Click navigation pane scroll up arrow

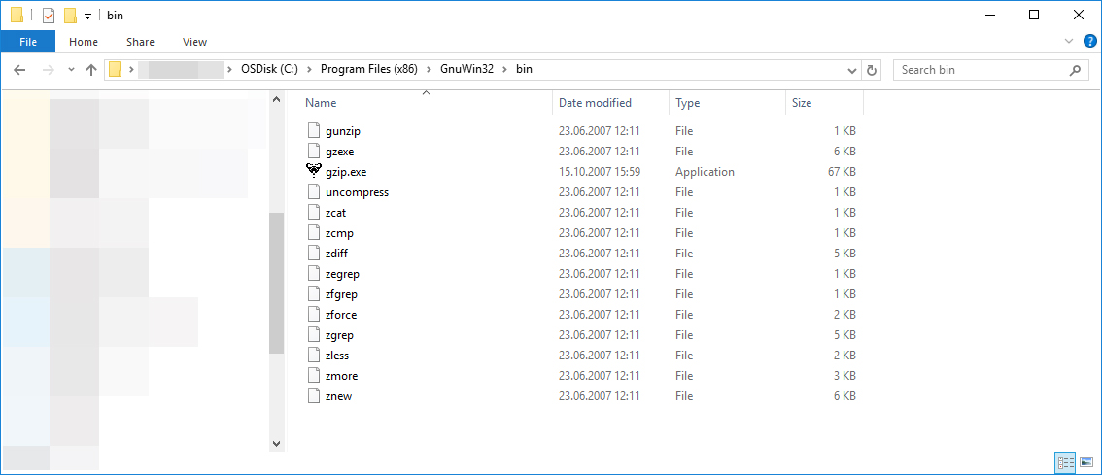[276, 100]
